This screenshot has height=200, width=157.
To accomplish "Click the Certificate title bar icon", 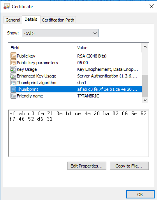I will (7, 7).
